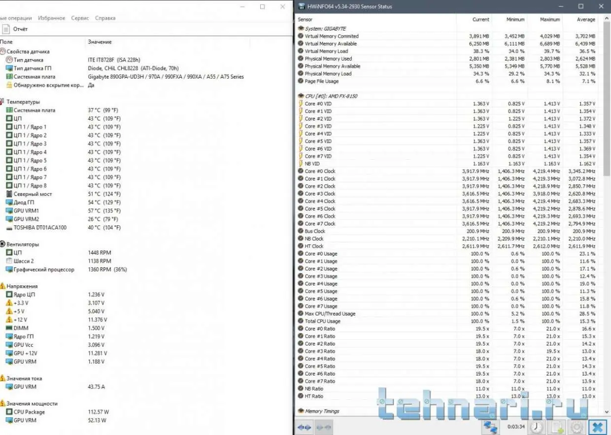Click the 52.13 W GPU VRM power value

pyautogui.click(x=97, y=420)
